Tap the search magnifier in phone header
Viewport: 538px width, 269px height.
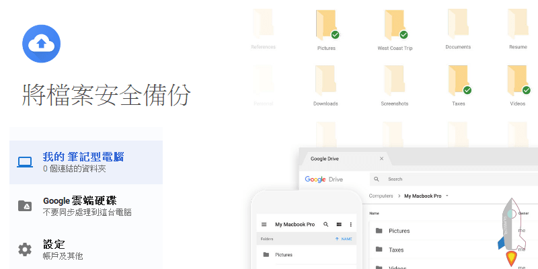pos(326,224)
